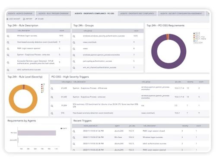Click the 'PCI DSS - High Severity Triggers' title
The width and height of the screenshot is (216, 162).
click(70, 77)
